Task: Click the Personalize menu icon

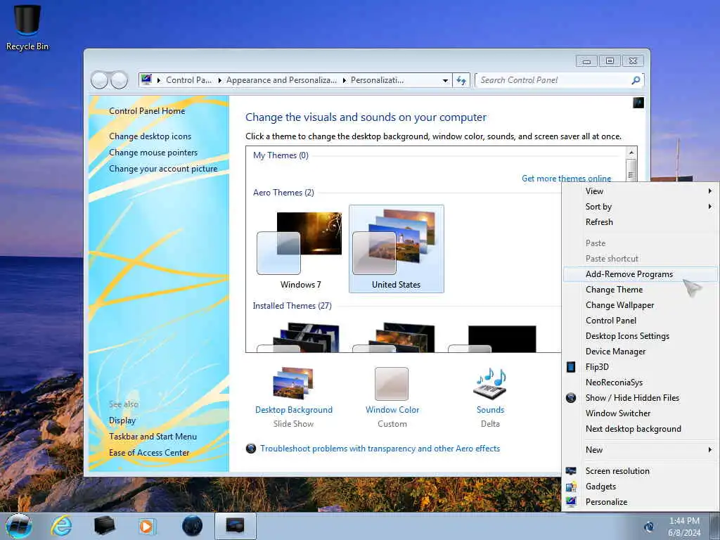Action: (x=571, y=502)
